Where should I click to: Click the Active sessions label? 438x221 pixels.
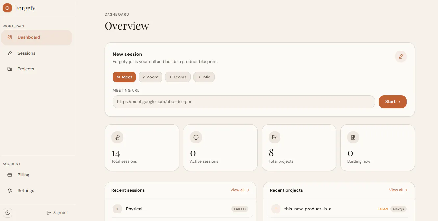point(204,161)
